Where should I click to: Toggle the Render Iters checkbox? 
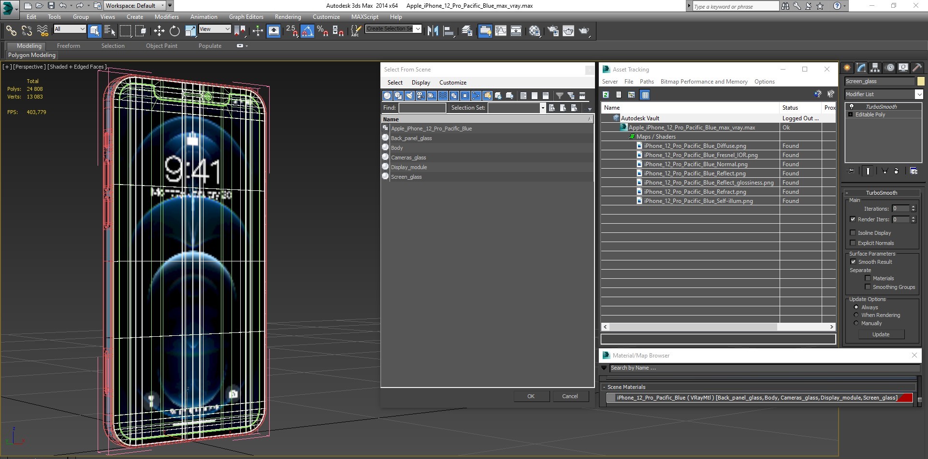click(x=853, y=219)
